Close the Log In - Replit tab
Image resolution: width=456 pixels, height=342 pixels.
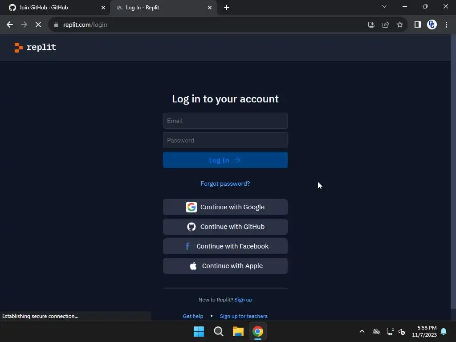coord(210,8)
